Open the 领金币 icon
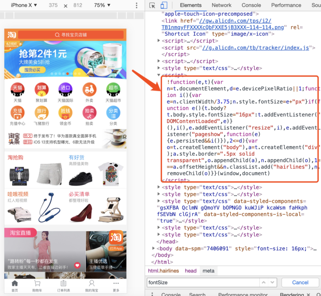This screenshot has height=296, width=321. pos(65,113)
